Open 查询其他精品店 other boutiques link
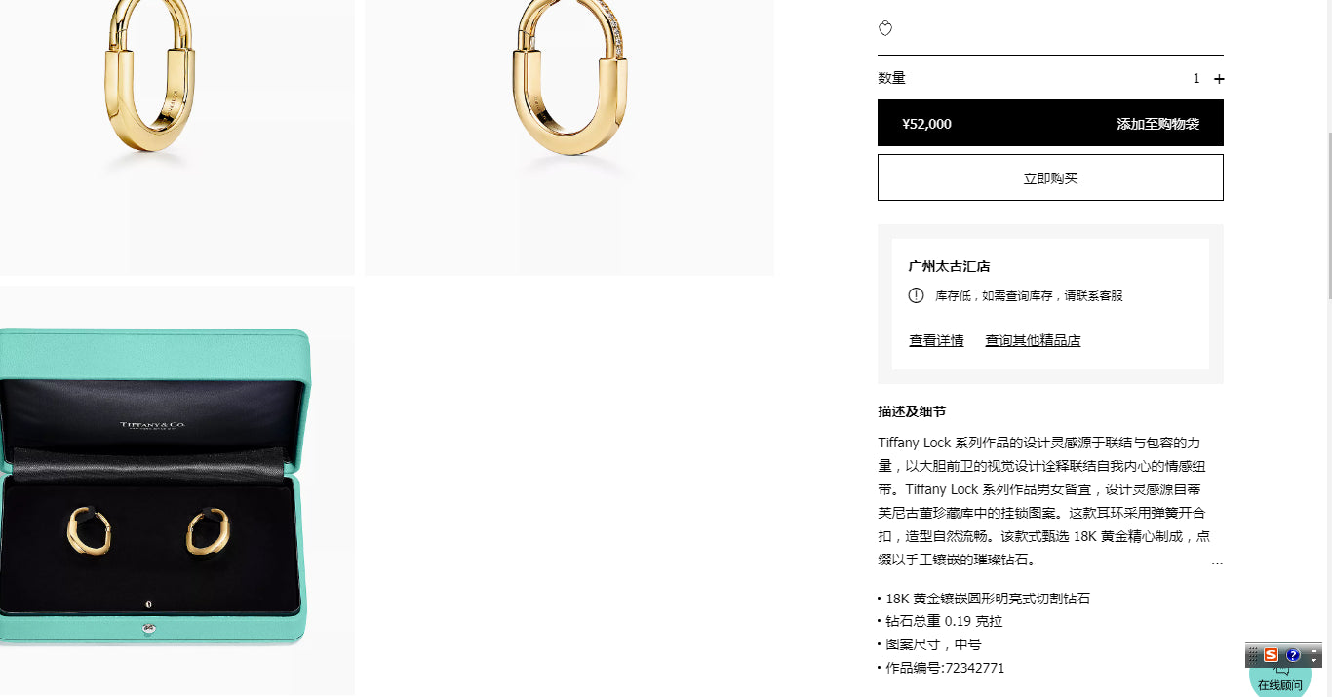Screen dimensions: 1332x697 (1033, 340)
